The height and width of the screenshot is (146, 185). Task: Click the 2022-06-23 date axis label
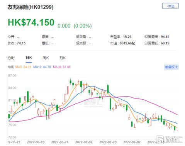click(x=60, y=142)
